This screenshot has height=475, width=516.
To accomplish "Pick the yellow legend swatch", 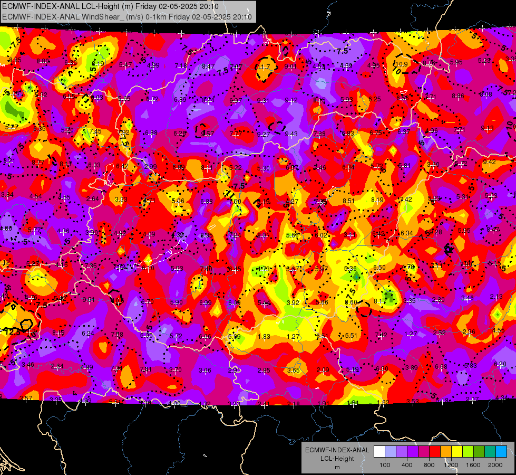I will point(457,452).
